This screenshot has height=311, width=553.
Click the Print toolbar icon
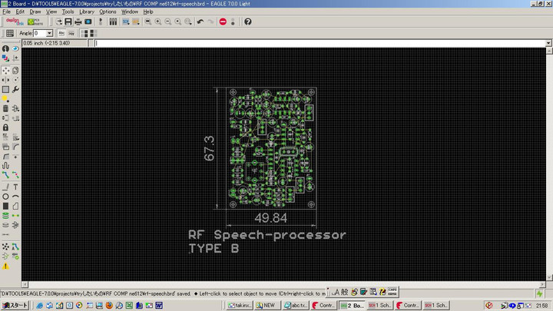coord(78,22)
